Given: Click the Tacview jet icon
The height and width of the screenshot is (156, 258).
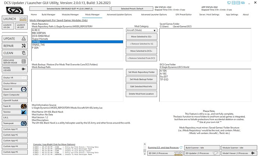Looking at the screenshot, I should (x=24, y=112).
